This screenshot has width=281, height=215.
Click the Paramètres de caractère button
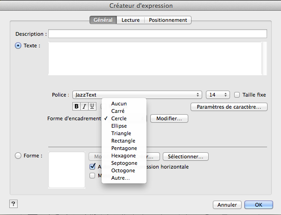pos(229,107)
